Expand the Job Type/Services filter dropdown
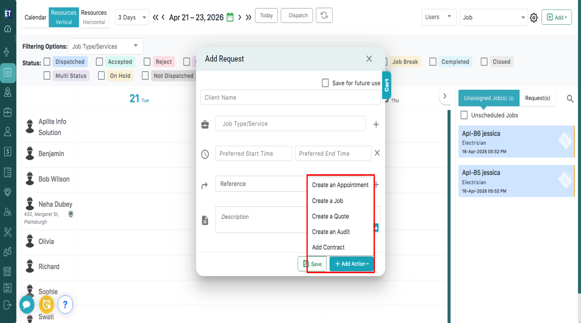The height and width of the screenshot is (323, 581). [106, 47]
